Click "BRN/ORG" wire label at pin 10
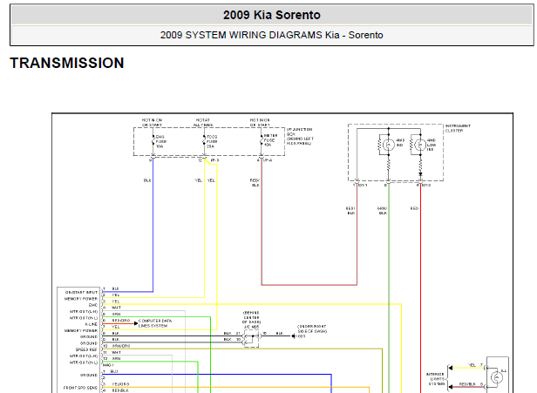 click(121, 346)
